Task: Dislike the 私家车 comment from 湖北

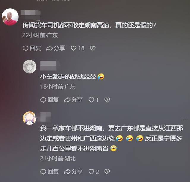Action: pos(107,172)
